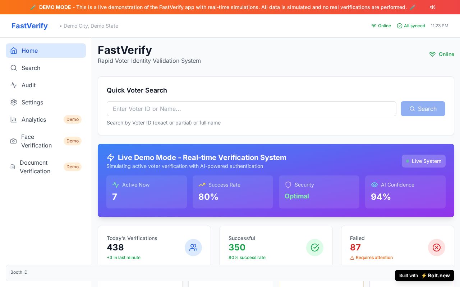Click the FastVerify logo in header
Viewport: 460px width, 287px height.
(x=29, y=26)
